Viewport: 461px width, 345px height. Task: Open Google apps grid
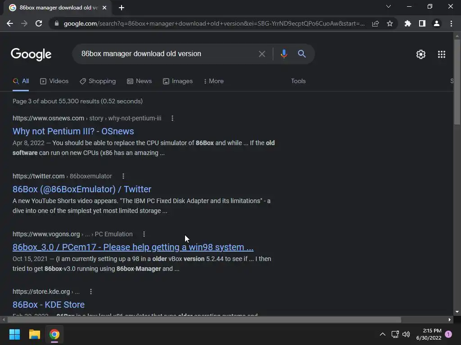pyautogui.click(x=441, y=54)
